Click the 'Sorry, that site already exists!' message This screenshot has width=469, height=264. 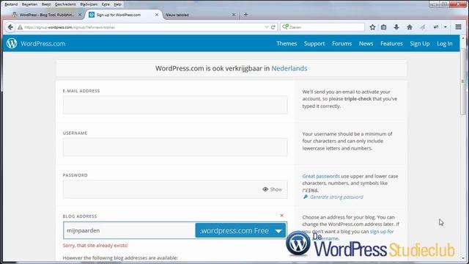95,246
